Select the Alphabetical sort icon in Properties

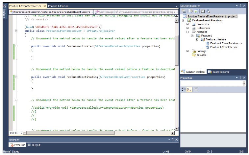click(x=189, y=89)
